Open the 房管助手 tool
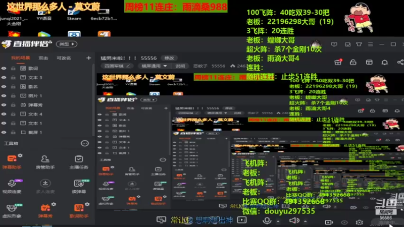Viewport: 404px width, 227px height. [45, 162]
